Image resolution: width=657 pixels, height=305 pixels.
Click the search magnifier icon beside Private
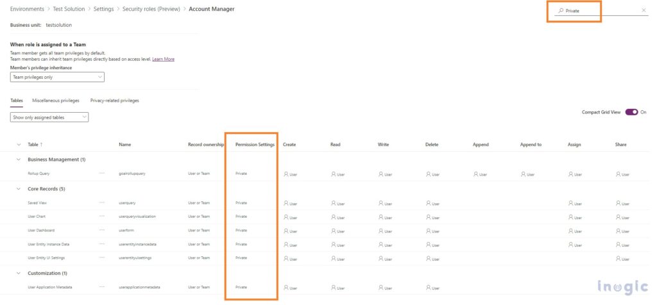pyautogui.click(x=561, y=11)
